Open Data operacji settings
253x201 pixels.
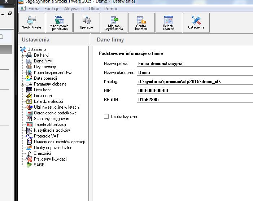point(45,78)
